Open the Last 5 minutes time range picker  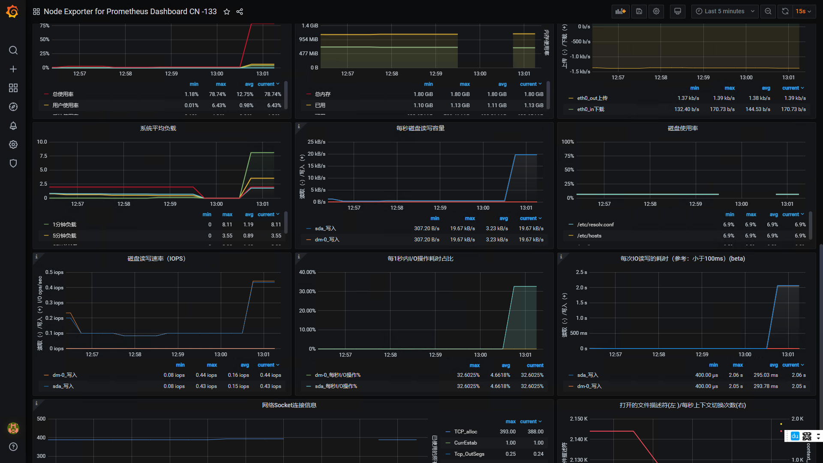click(724, 11)
